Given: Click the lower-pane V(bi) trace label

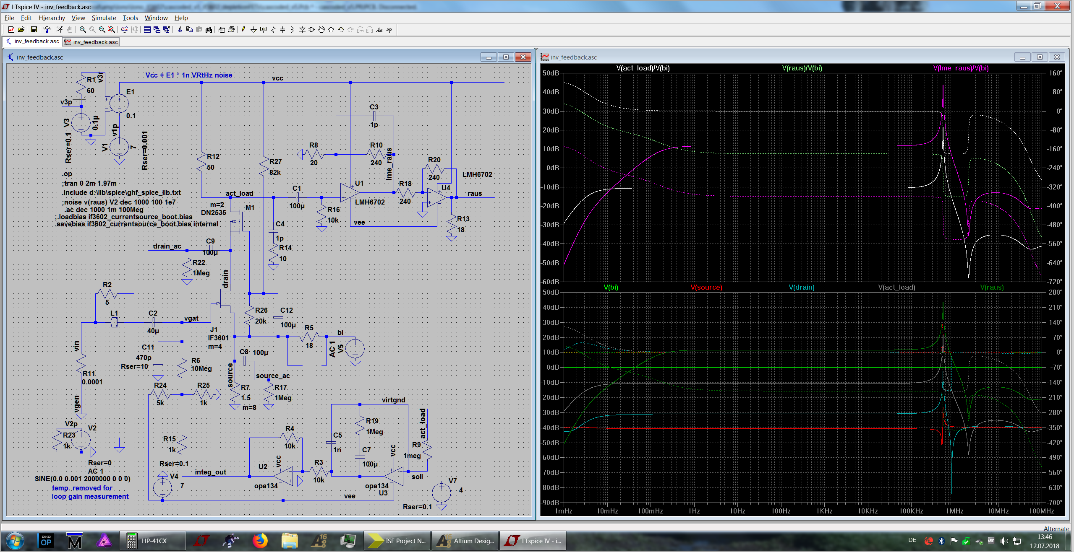Looking at the screenshot, I should pos(611,288).
